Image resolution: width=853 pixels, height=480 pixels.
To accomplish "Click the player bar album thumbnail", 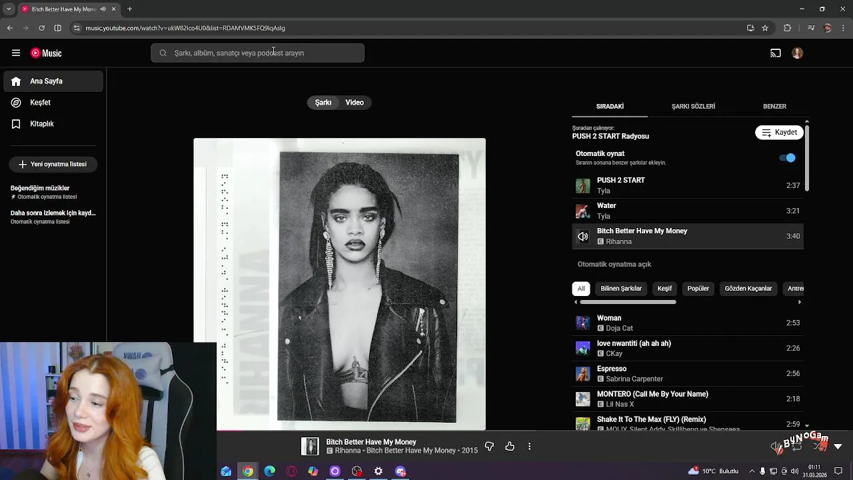I will coord(310,447).
